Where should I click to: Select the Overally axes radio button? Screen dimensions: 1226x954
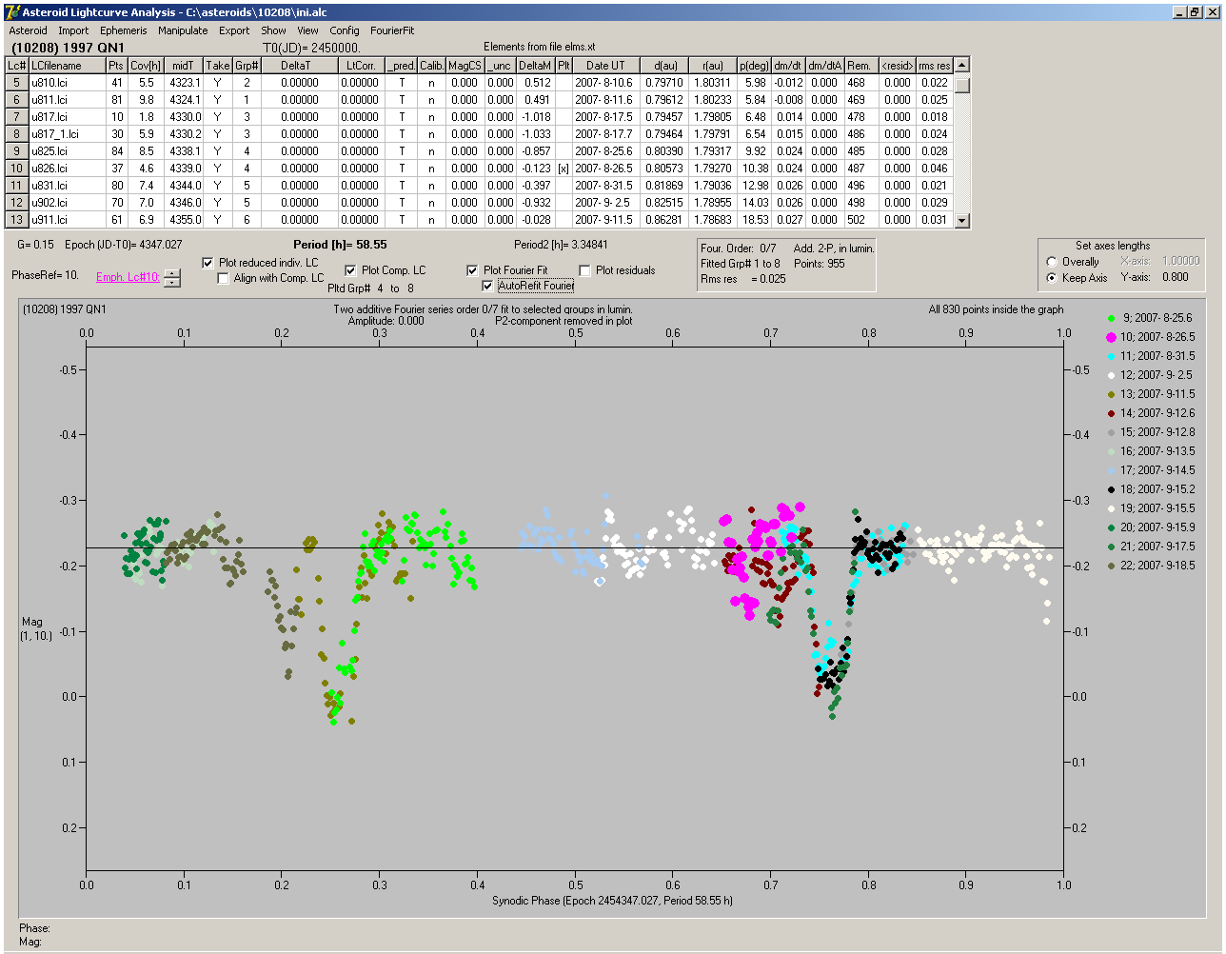(x=1052, y=262)
